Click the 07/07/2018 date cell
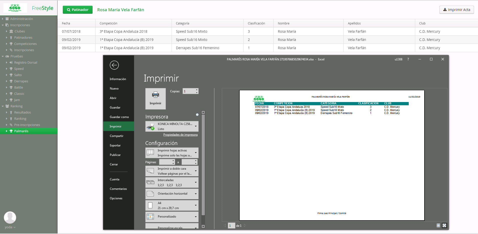The image size is (478, 234). pos(77,31)
